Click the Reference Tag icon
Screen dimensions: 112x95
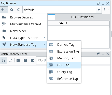pyautogui.click(x=51, y=79)
